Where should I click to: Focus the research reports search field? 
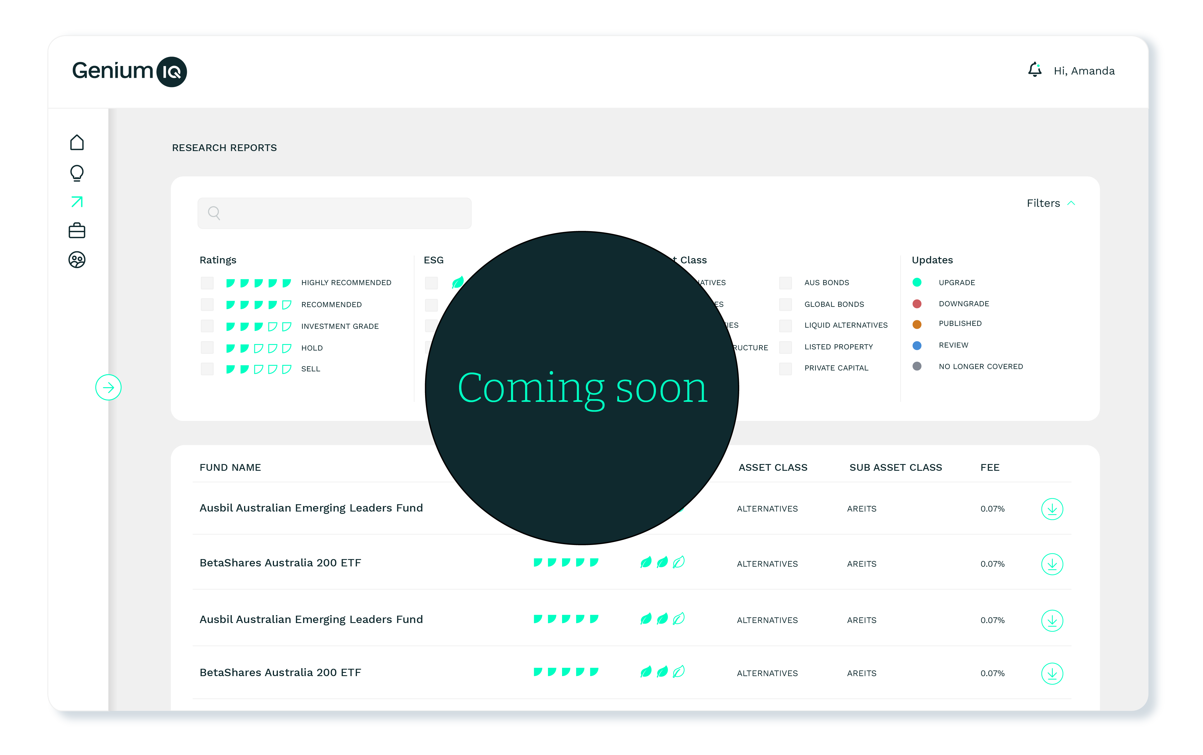coord(335,213)
